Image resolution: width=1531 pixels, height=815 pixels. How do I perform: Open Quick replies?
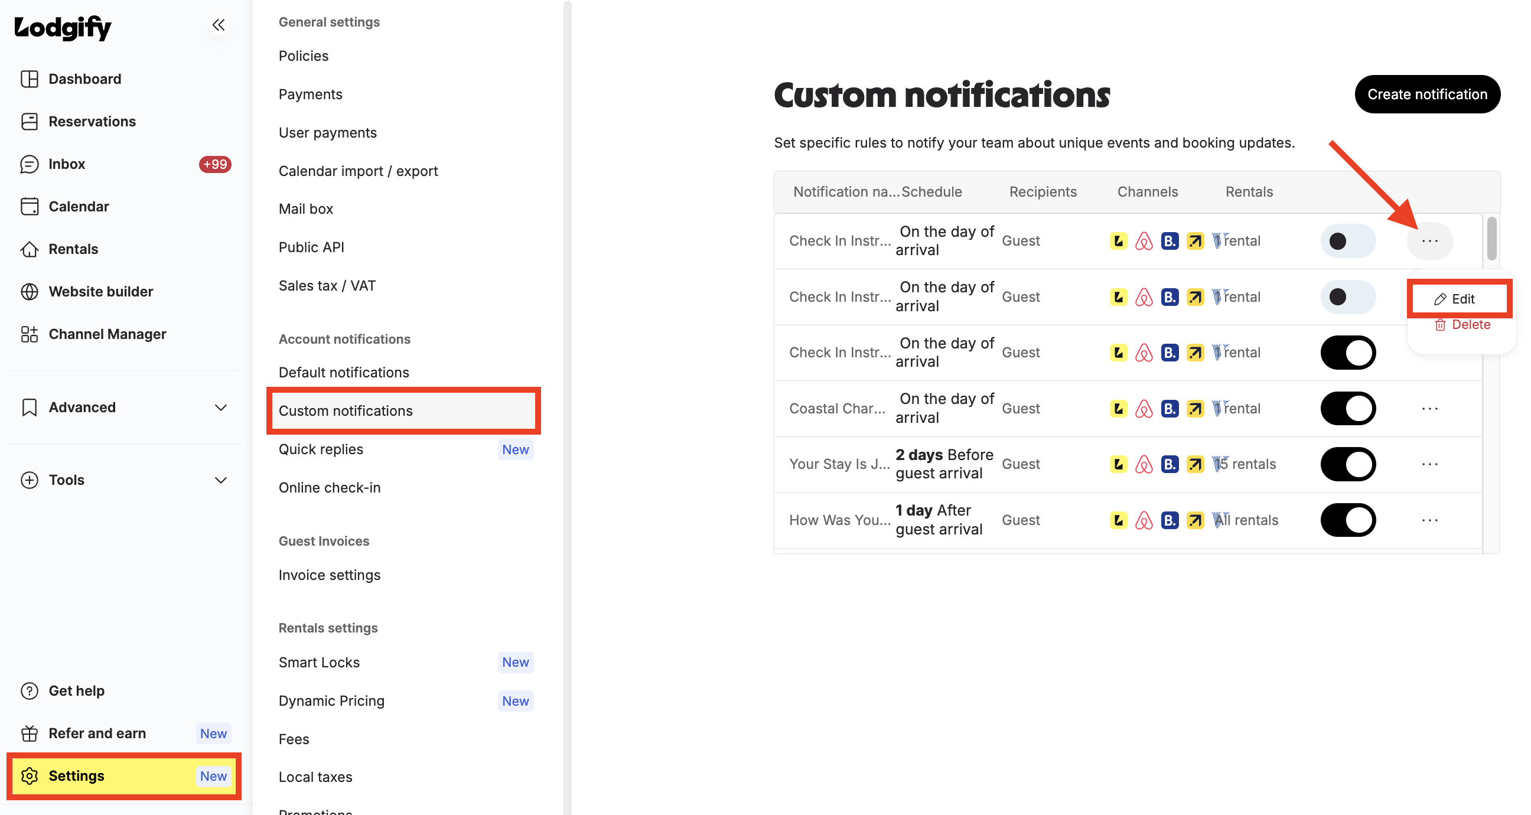(x=321, y=449)
